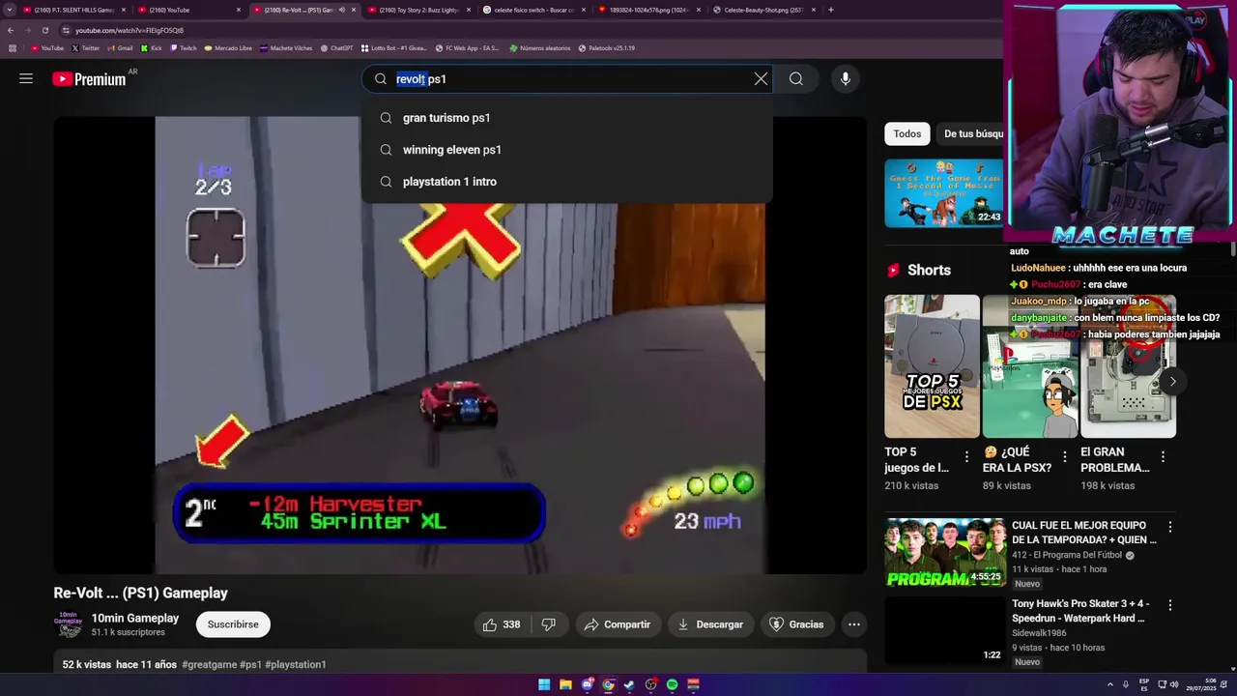Open the Tony Hawk 1:22 video thumbnail
1237x696 pixels.
pyautogui.click(x=944, y=629)
